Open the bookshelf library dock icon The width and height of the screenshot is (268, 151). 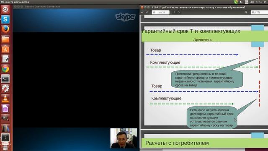[5, 128]
